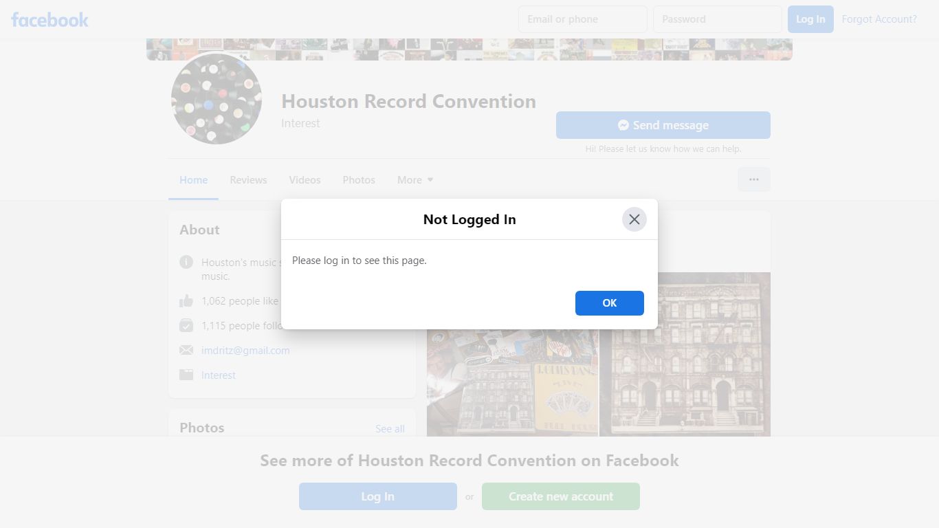Close the Not Logged In dialog

pos(634,219)
